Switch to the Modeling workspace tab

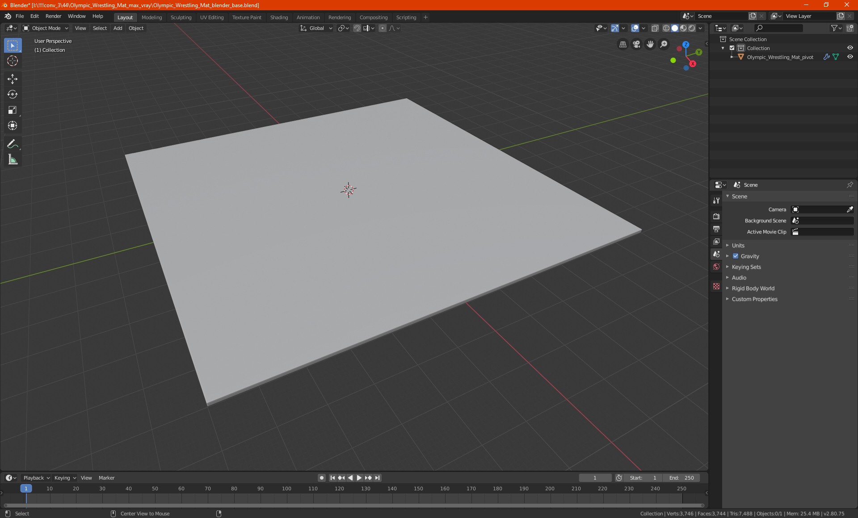point(151,17)
